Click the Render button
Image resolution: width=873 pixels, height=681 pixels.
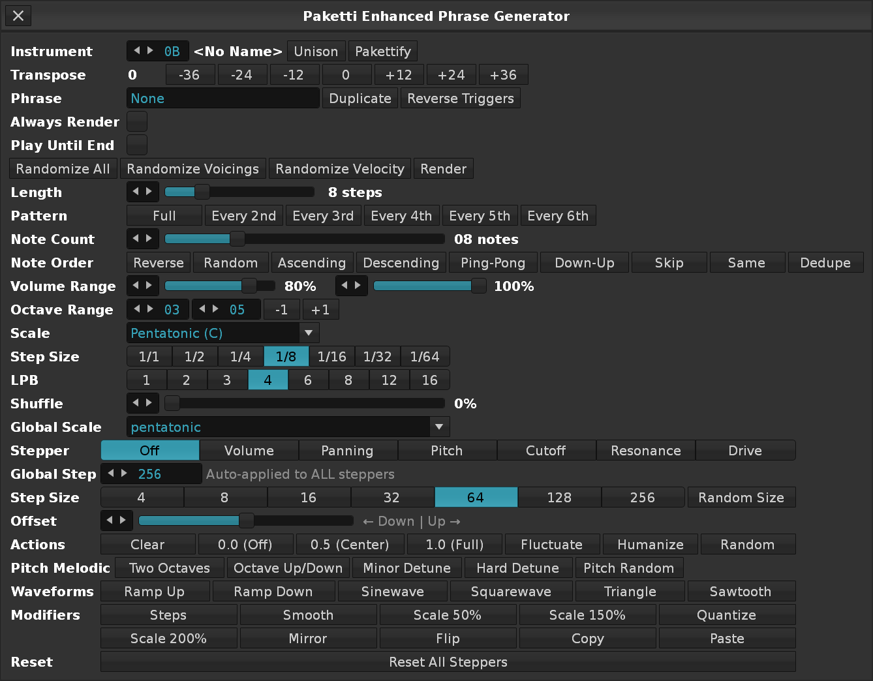click(444, 169)
